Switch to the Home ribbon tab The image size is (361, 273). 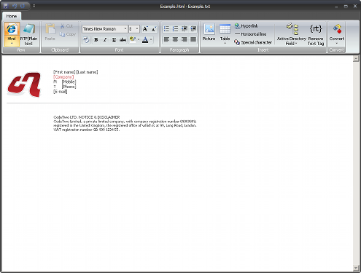[x=12, y=16]
